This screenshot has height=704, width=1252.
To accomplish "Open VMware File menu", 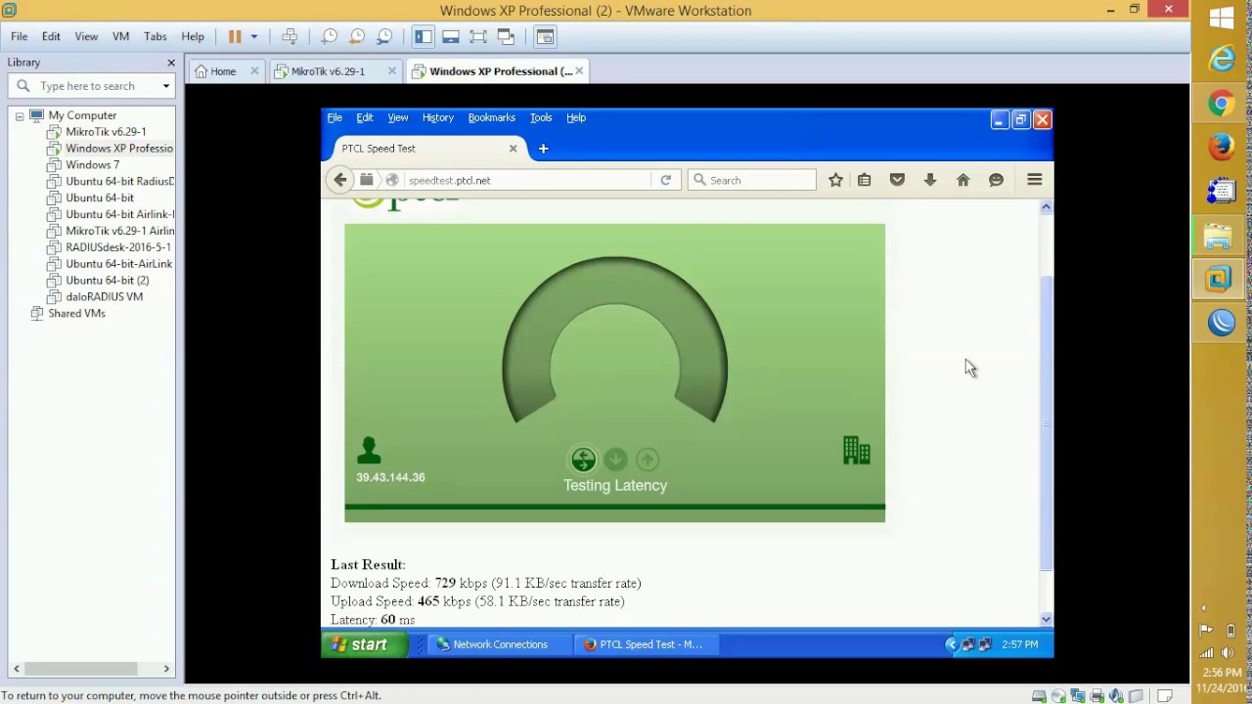I will [20, 36].
